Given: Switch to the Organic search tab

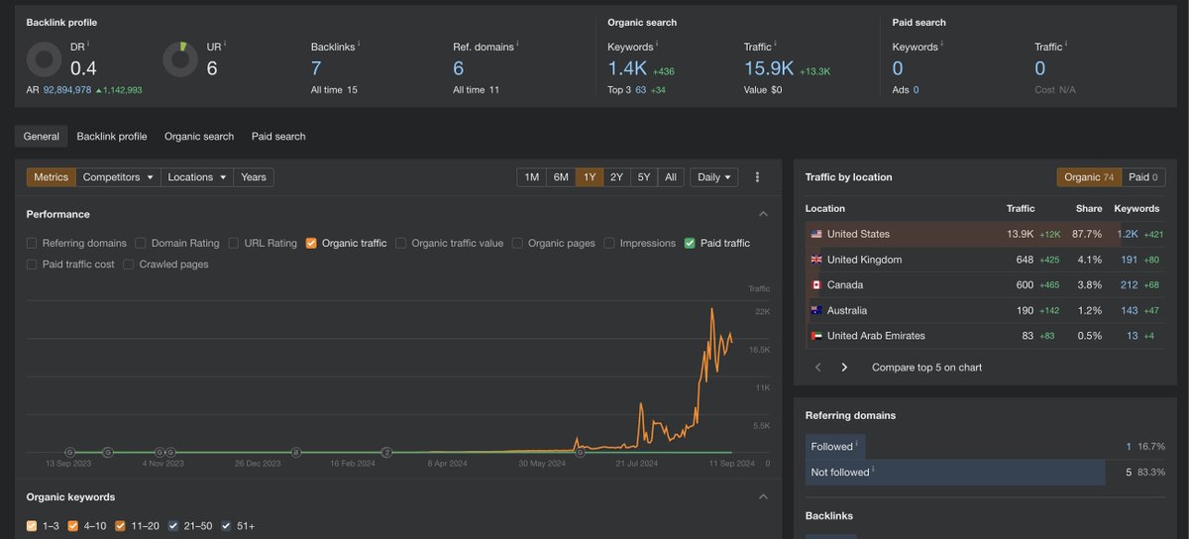Looking at the screenshot, I should click(x=199, y=137).
